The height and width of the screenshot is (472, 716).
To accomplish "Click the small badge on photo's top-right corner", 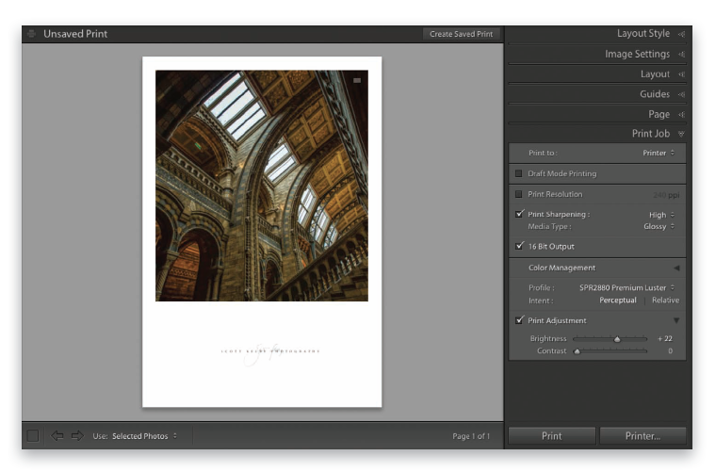I will point(357,81).
